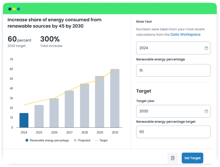Toggle the Projected legend dot
The image size is (220, 167).
[x=75, y=140]
